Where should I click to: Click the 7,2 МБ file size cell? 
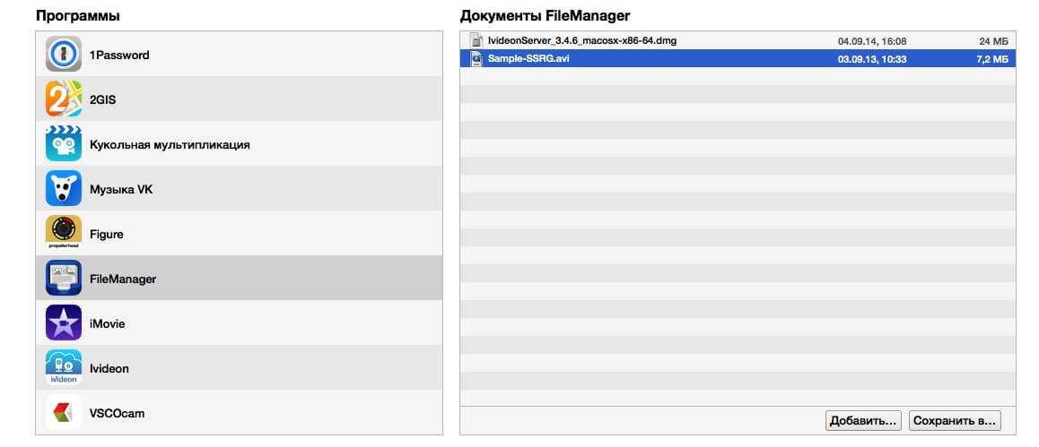click(991, 58)
